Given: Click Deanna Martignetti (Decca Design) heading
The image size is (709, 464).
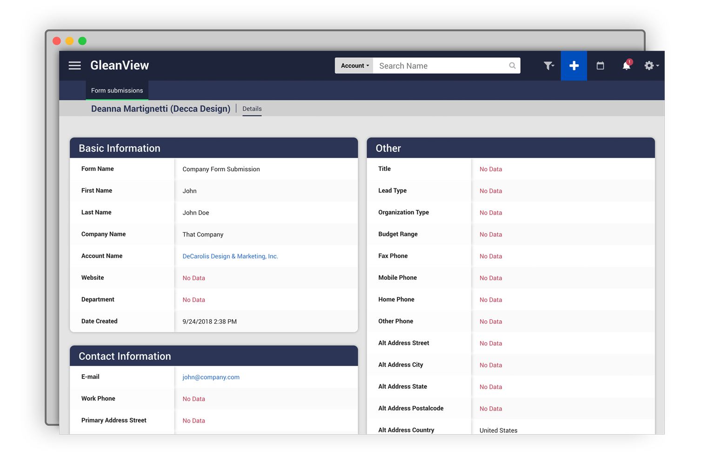Looking at the screenshot, I should click(161, 108).
